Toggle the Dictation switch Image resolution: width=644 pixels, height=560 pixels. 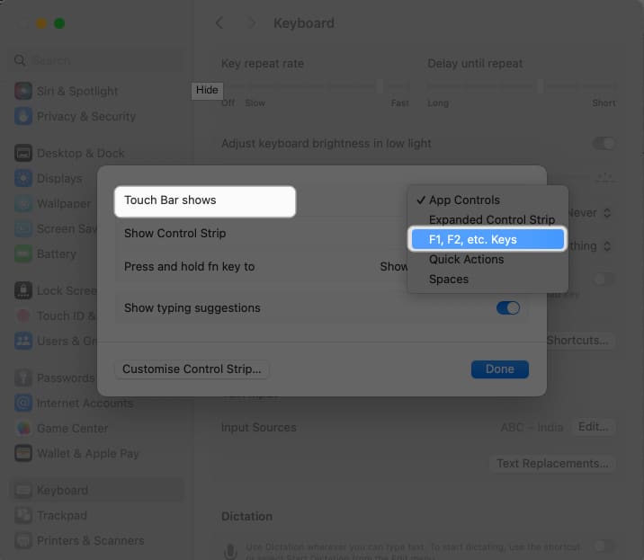coord(604,546)
